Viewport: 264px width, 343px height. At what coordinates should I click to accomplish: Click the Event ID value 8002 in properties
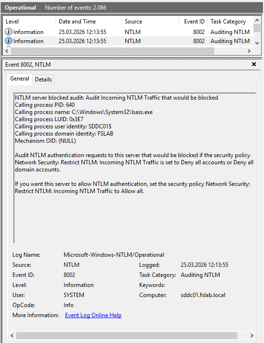69,275
